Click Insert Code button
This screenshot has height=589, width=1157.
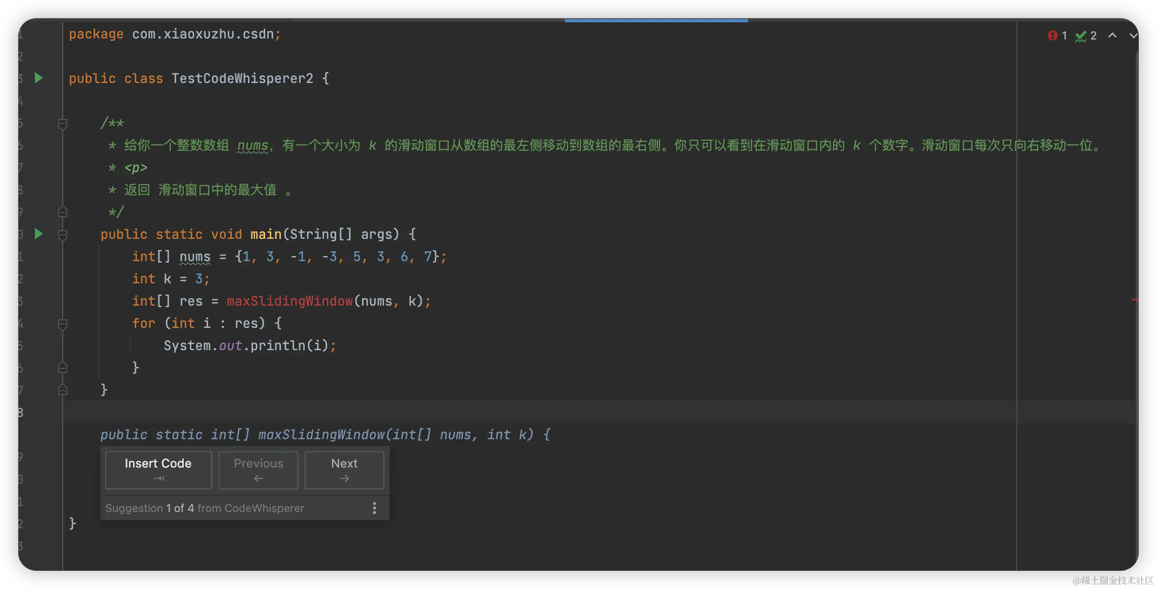(x=158, y=470)
